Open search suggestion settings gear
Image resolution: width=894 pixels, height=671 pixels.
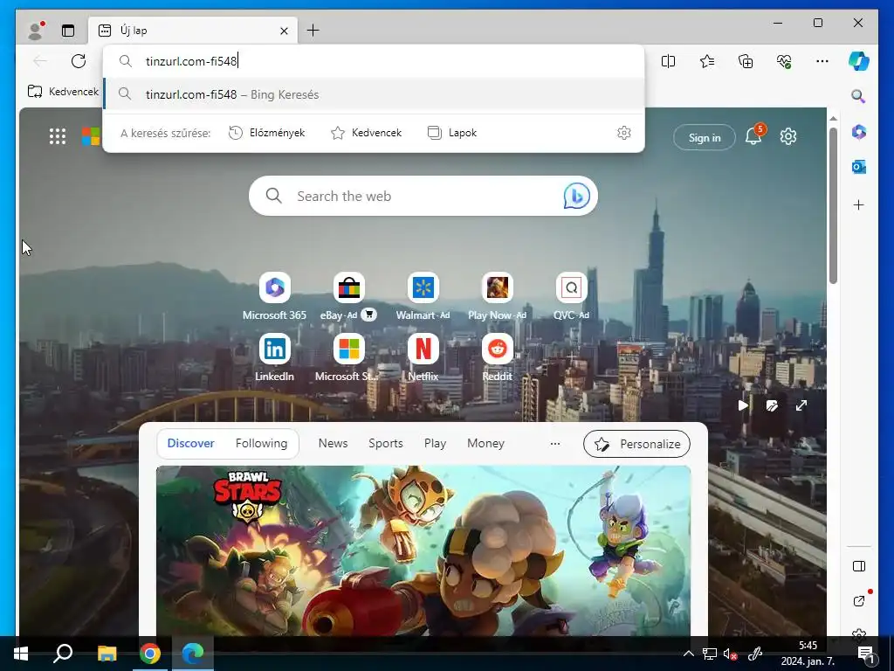(623, 133)
